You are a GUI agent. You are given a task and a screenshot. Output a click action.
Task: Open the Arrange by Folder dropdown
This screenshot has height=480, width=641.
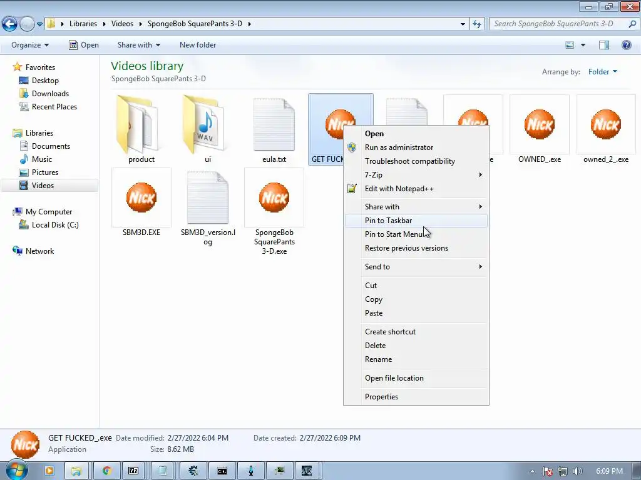(603, 72)
